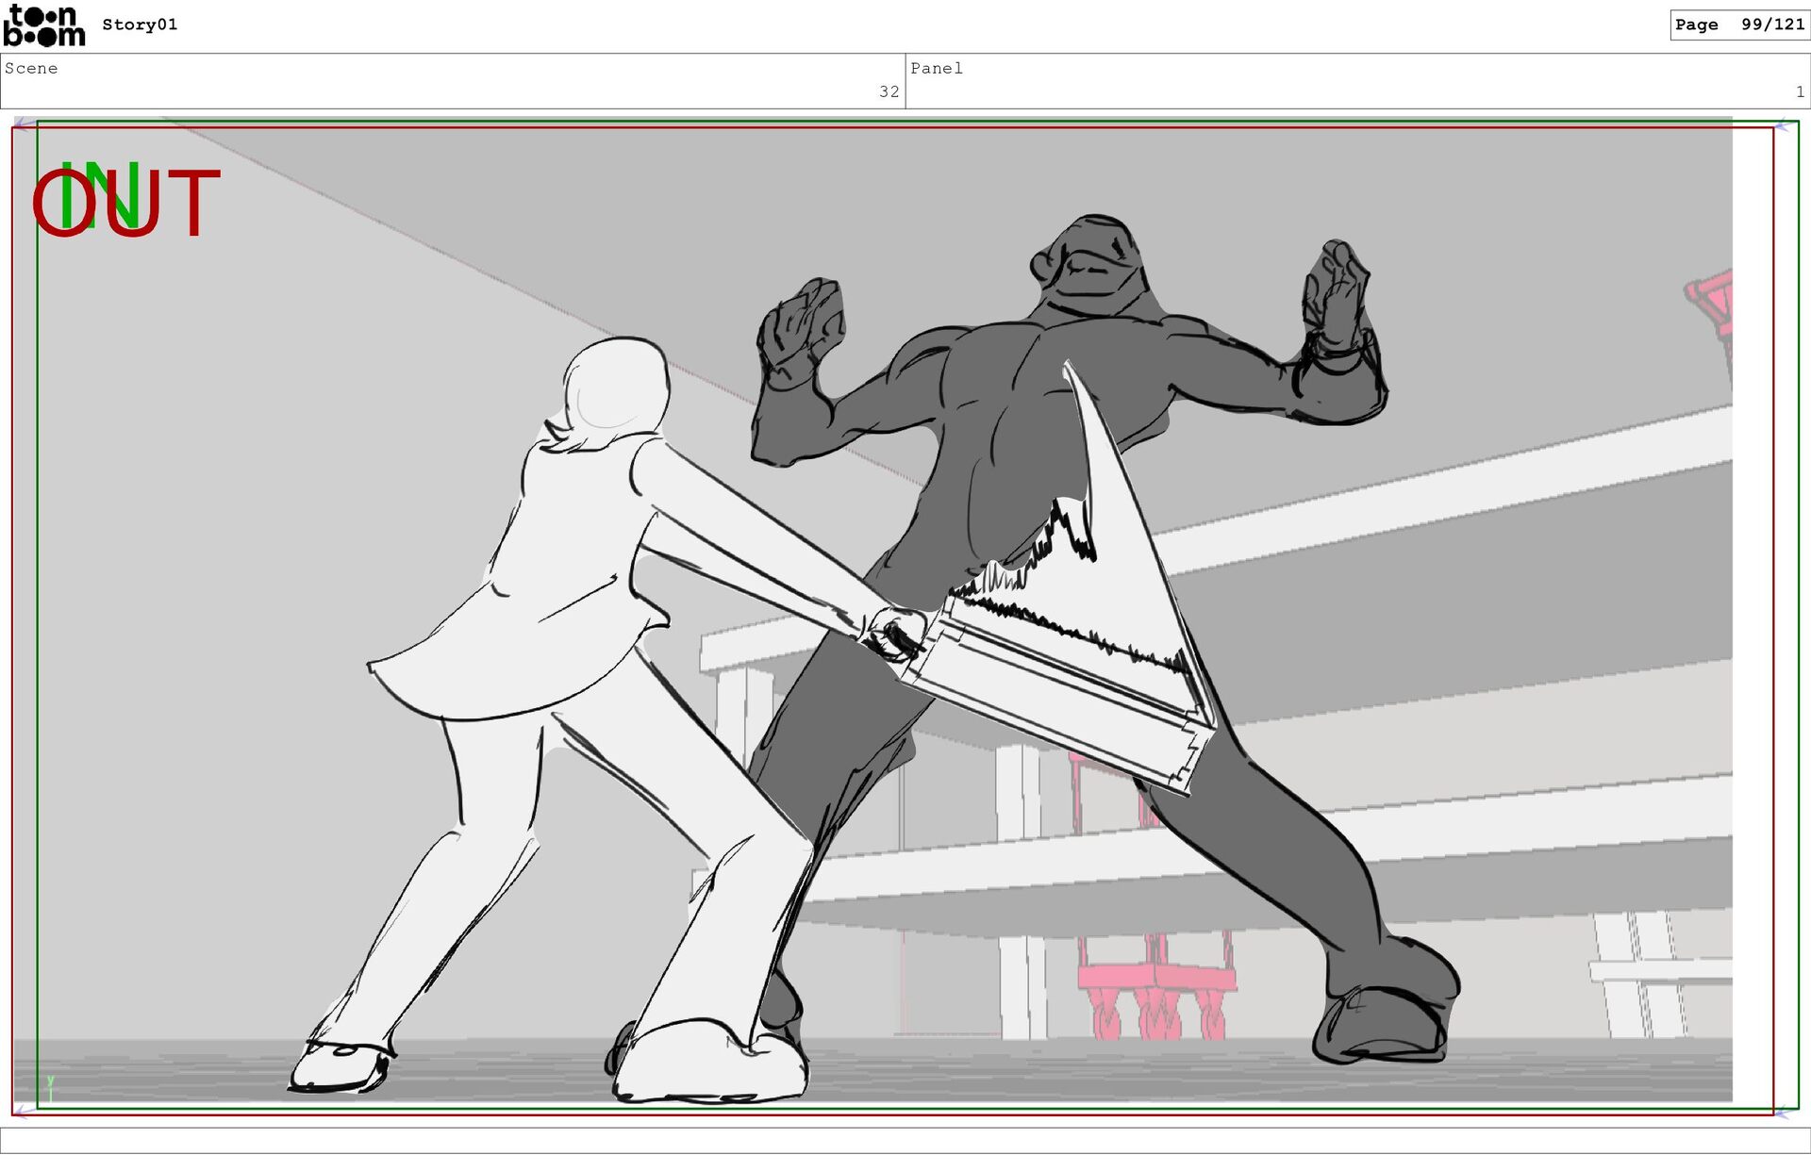Click the purple arrow at bottom-left frame corner
The height and width of the screenshot is (1171, 1811).
point(23,1113)
